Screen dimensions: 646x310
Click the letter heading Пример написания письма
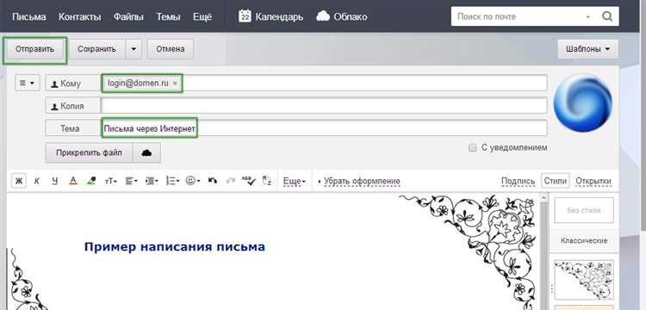pyautogui.click(x=175, y=246)
